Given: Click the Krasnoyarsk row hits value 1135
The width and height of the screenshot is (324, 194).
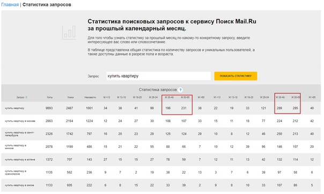Looking at the screenshot, I should pos(49,173).
